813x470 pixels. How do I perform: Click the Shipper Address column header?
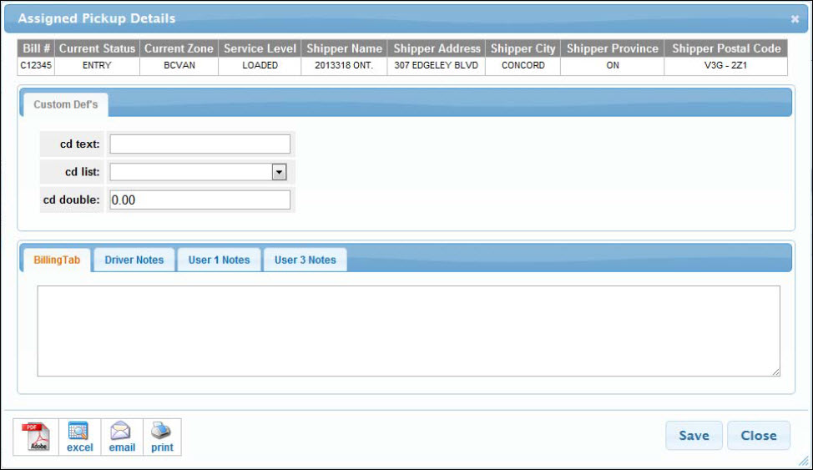(x=437, y=48)
